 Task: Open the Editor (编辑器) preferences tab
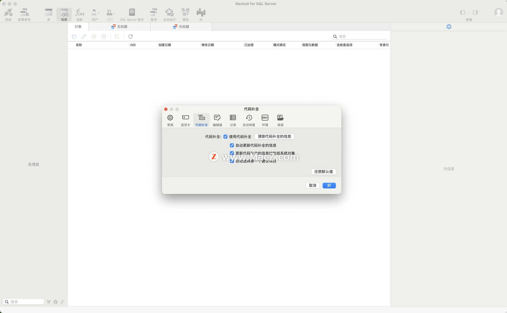(x=217, y=120)
